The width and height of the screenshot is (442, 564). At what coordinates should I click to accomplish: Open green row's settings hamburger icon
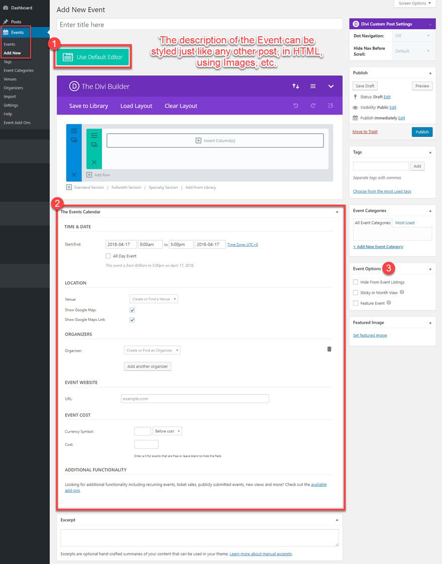[x=94, y=136]
